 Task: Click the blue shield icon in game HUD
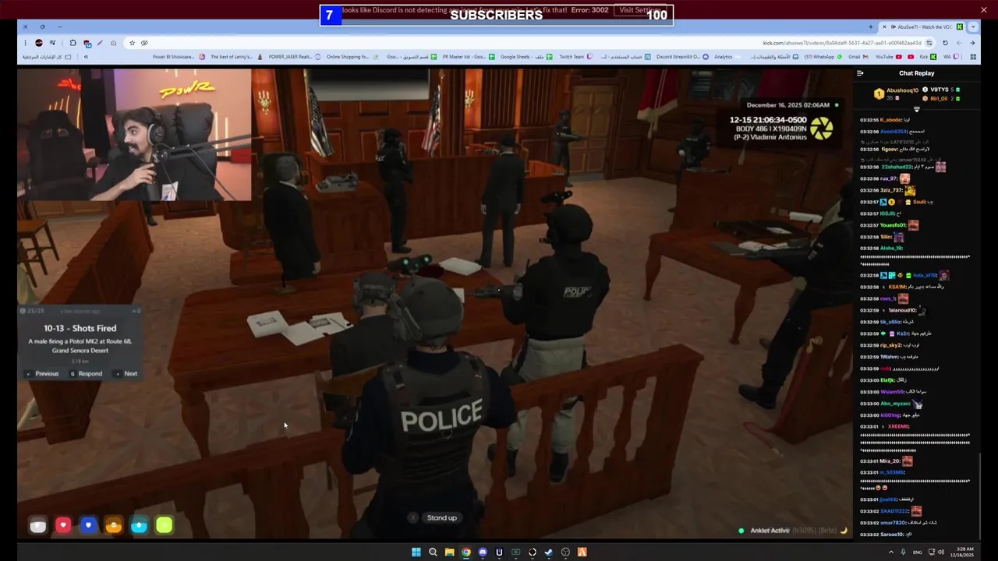88,525
